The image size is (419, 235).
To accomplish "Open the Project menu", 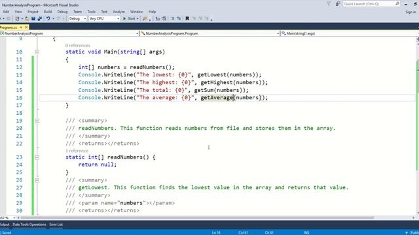I will 33,12.
